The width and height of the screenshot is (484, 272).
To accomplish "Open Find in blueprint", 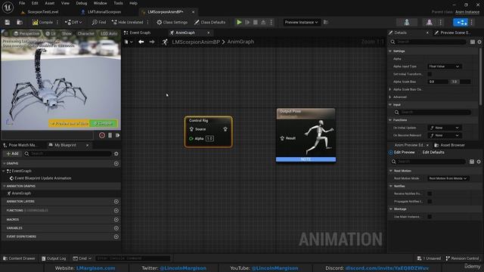I will click(99, 22).
